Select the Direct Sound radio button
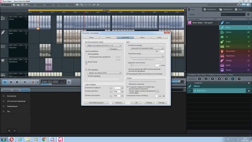The image size is (252, 142). click(86, 62)
